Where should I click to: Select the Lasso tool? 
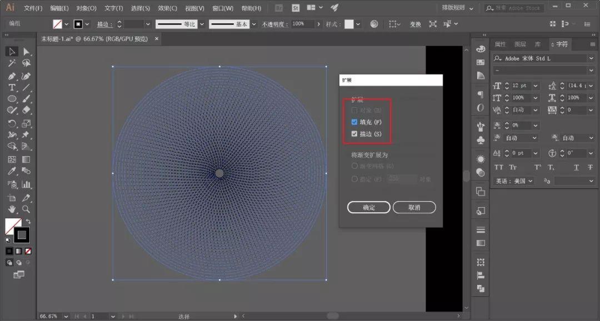26,63
